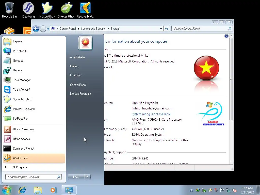The height and width of the screenshot is (195, 260).
Task: Click the linhhonhuynhde@gmail.com text
Action: click(x=152, y=108)
